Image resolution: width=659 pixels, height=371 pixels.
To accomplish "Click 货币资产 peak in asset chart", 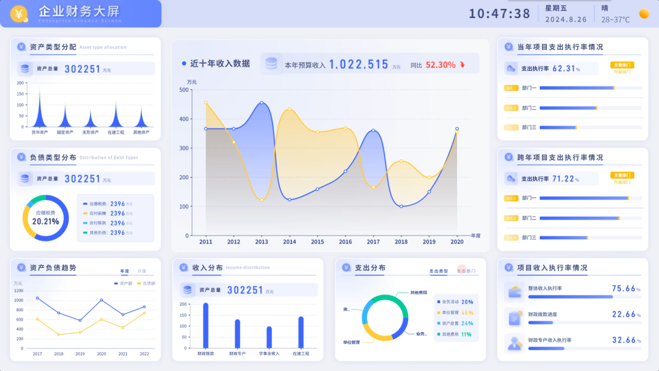I will point(40,107).
